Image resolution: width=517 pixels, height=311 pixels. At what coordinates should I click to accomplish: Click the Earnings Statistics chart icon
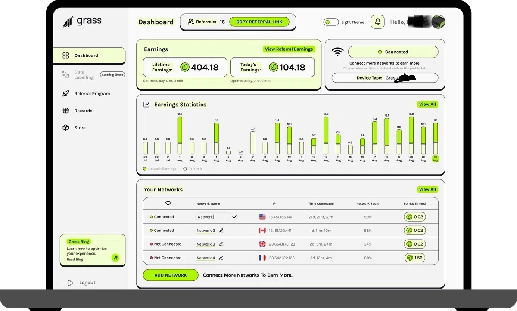tap(146, 105)
